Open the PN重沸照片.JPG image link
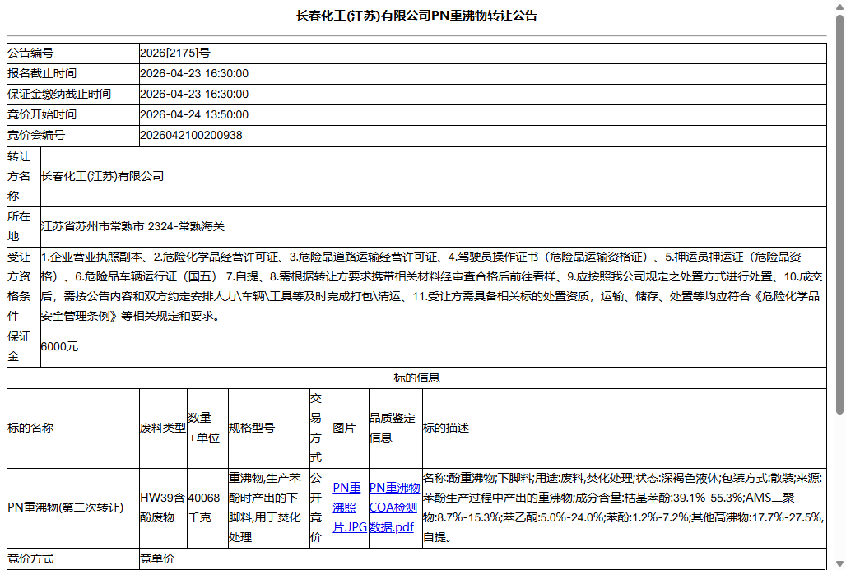Screen dimensions: 846x570 click(x=350, y=507)
